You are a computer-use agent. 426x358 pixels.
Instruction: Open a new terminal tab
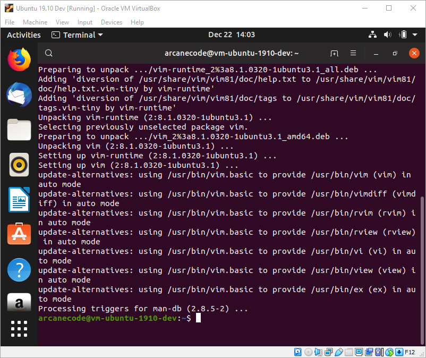pos(334,53)
